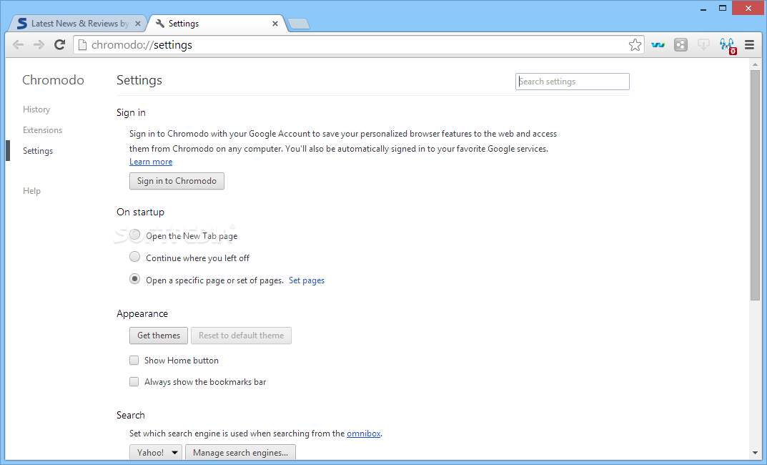This screenshot has height=465, width=767.
Task: Open the extension with red zero badge
Action: 728,46
